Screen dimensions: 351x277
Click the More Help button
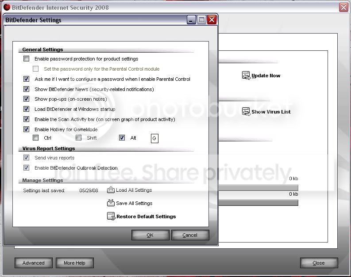[74, 263]
